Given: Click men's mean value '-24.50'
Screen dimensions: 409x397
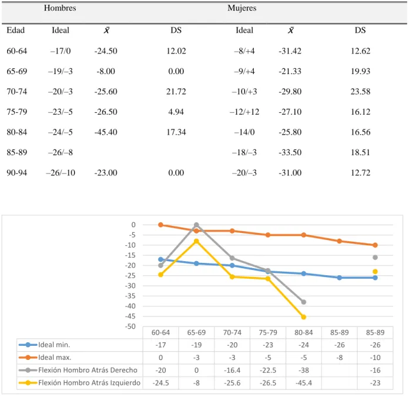Looking at the screenshot, I should click(106, 51).
